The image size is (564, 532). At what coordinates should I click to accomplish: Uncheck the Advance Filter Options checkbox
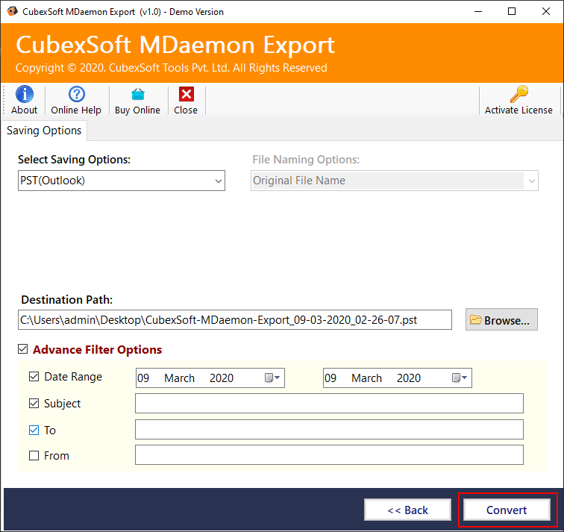(x=23, y=349)
